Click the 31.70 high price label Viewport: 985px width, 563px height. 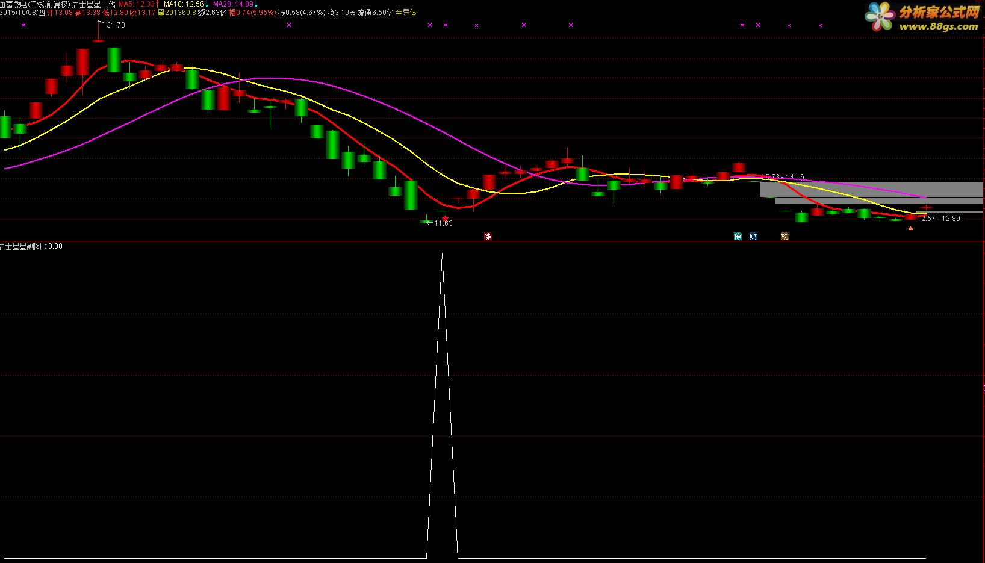116,25
